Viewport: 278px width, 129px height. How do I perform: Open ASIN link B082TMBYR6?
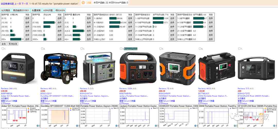click(x=125, y=93)
